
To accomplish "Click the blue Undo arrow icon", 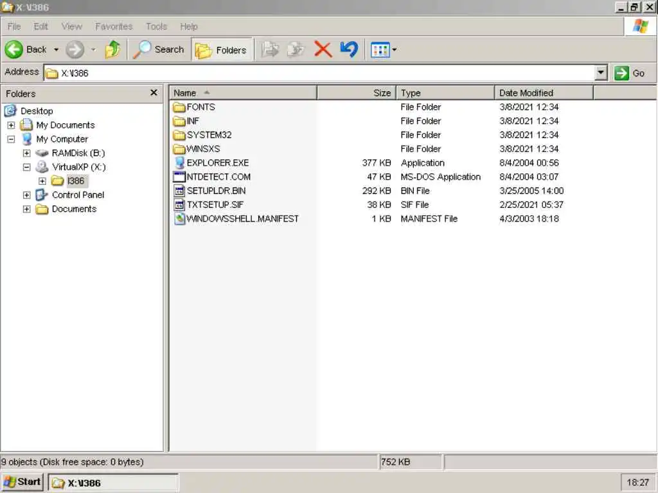I will (x=349, y=49).
